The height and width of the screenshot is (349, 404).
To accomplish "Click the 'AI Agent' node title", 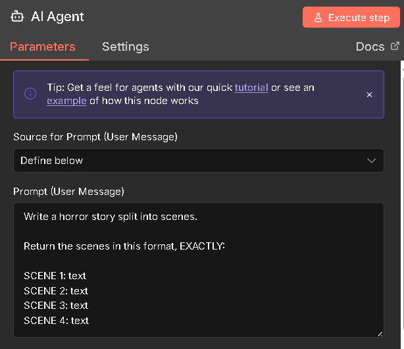I will click(57, 17).
